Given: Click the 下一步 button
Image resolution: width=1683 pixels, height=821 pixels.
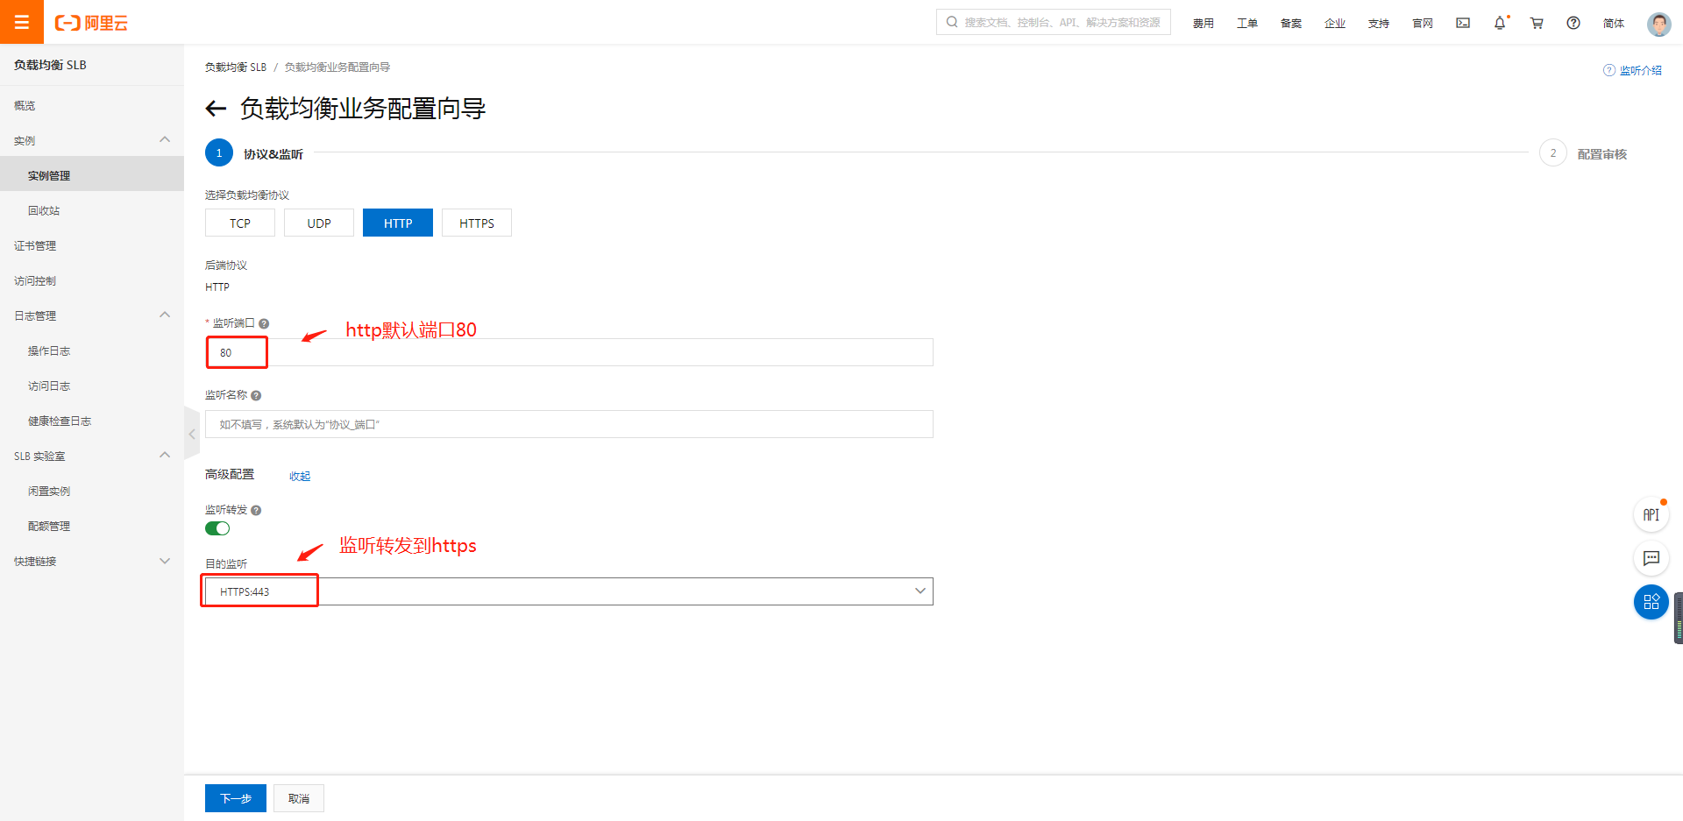Looking at the screenshot, I should pyautogui.click(x=236, y=798).
